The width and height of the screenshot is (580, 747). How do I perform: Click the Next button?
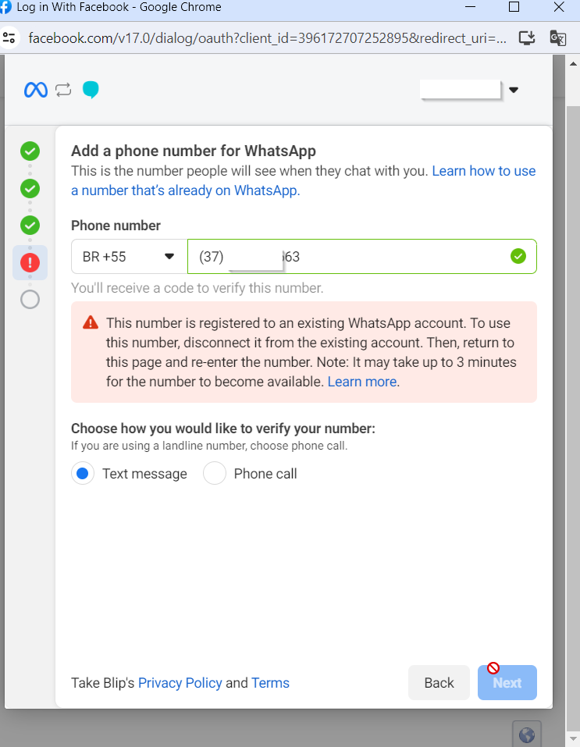click(x=507, y=683)
